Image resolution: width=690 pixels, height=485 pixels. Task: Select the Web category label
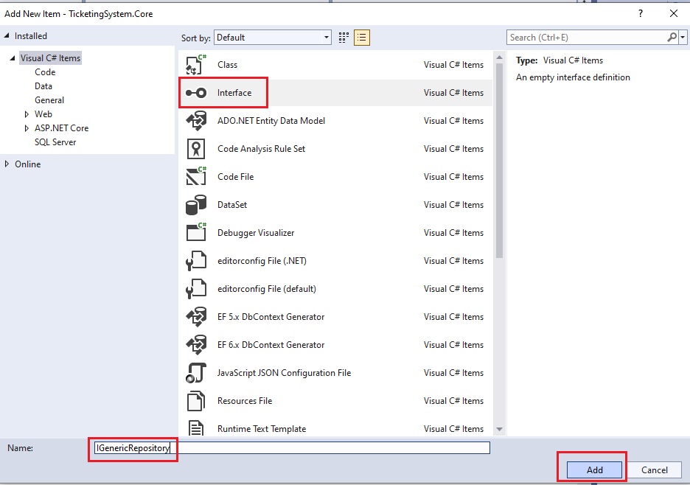click(43, 114)
